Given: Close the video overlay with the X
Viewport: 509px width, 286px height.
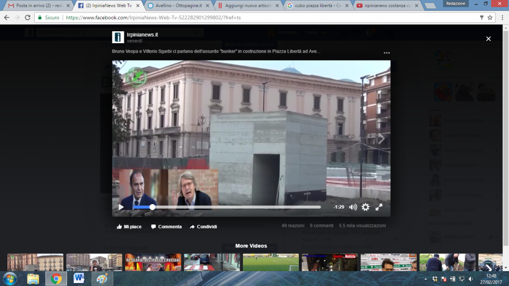Looking at the screenshot, I should pyautogui.click(x=488, y=39).
